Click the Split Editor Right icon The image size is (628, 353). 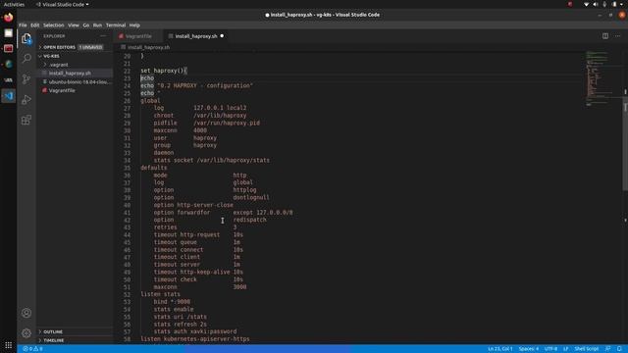605,36
